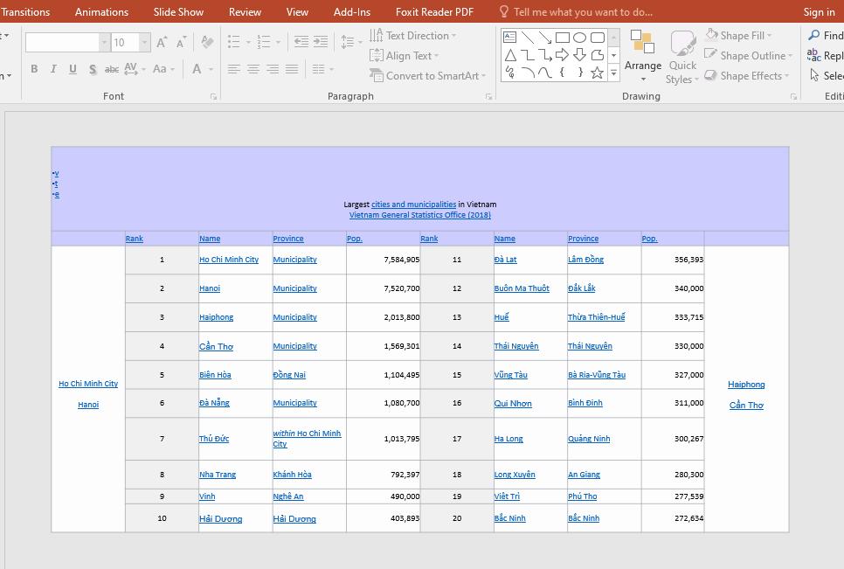Toggle bulleted list formatting
Image resolution: width=844 pixels, height=569 pixels.
tap(232, 39)
